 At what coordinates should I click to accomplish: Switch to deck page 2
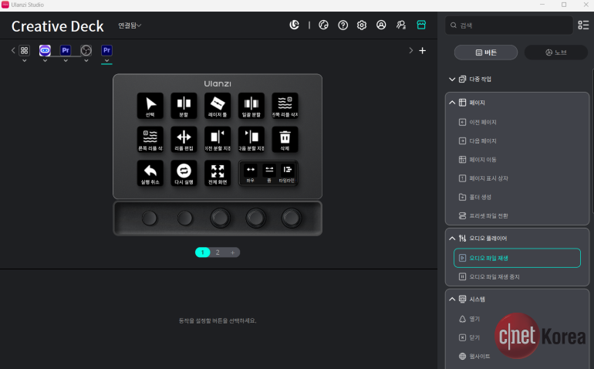tap(218, 252)
